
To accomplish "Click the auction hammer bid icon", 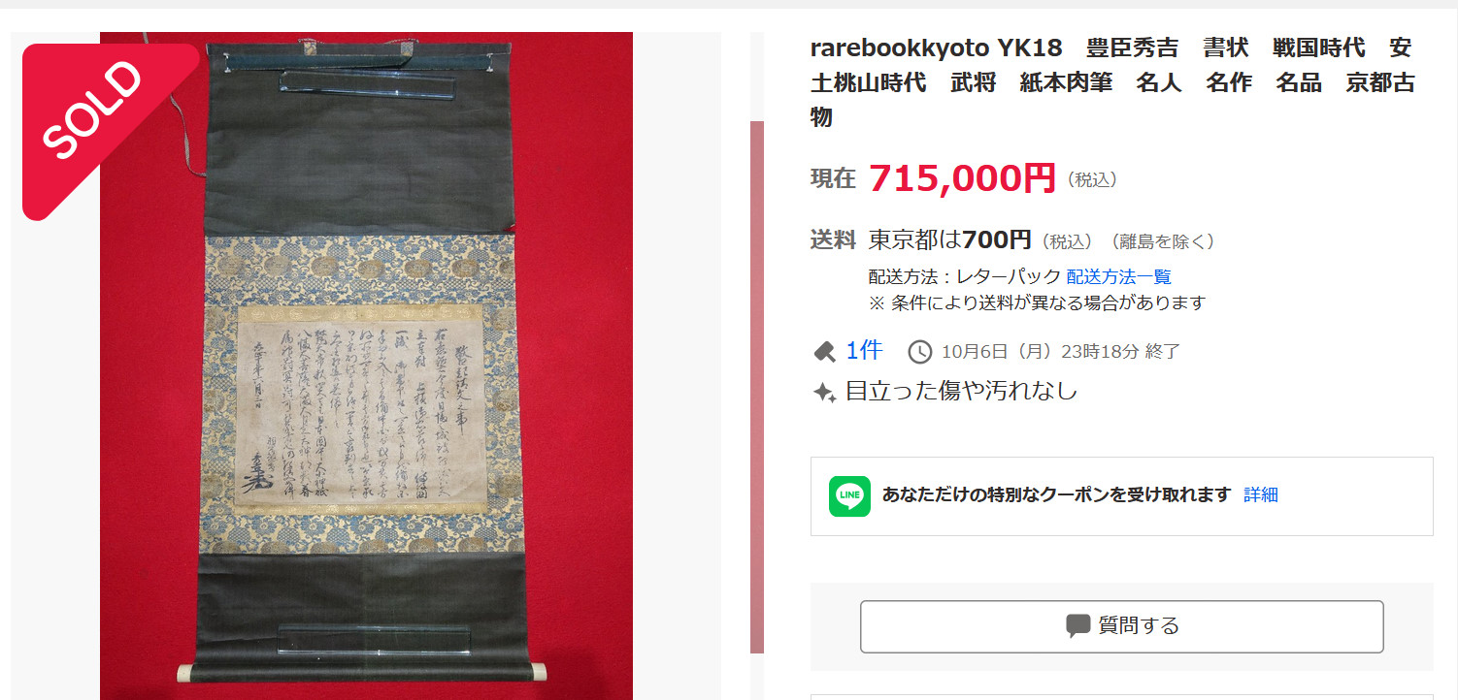I will 824,351.
